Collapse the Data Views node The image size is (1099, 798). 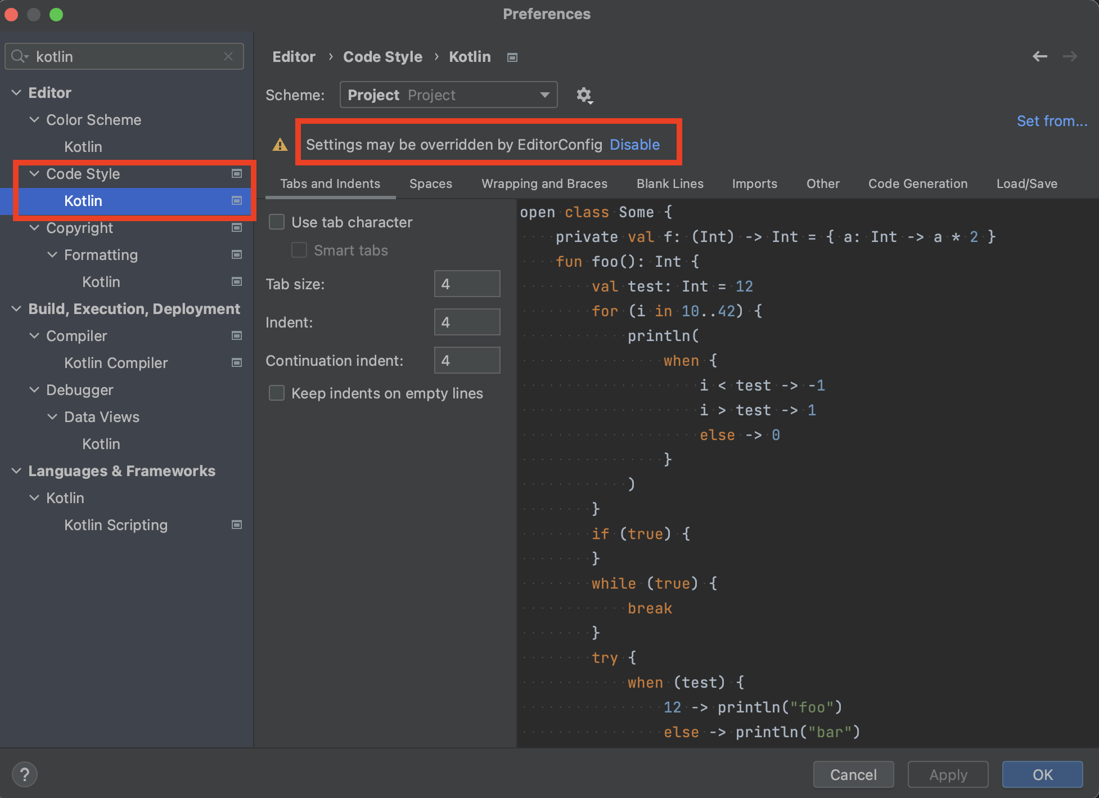click(52, 416)
